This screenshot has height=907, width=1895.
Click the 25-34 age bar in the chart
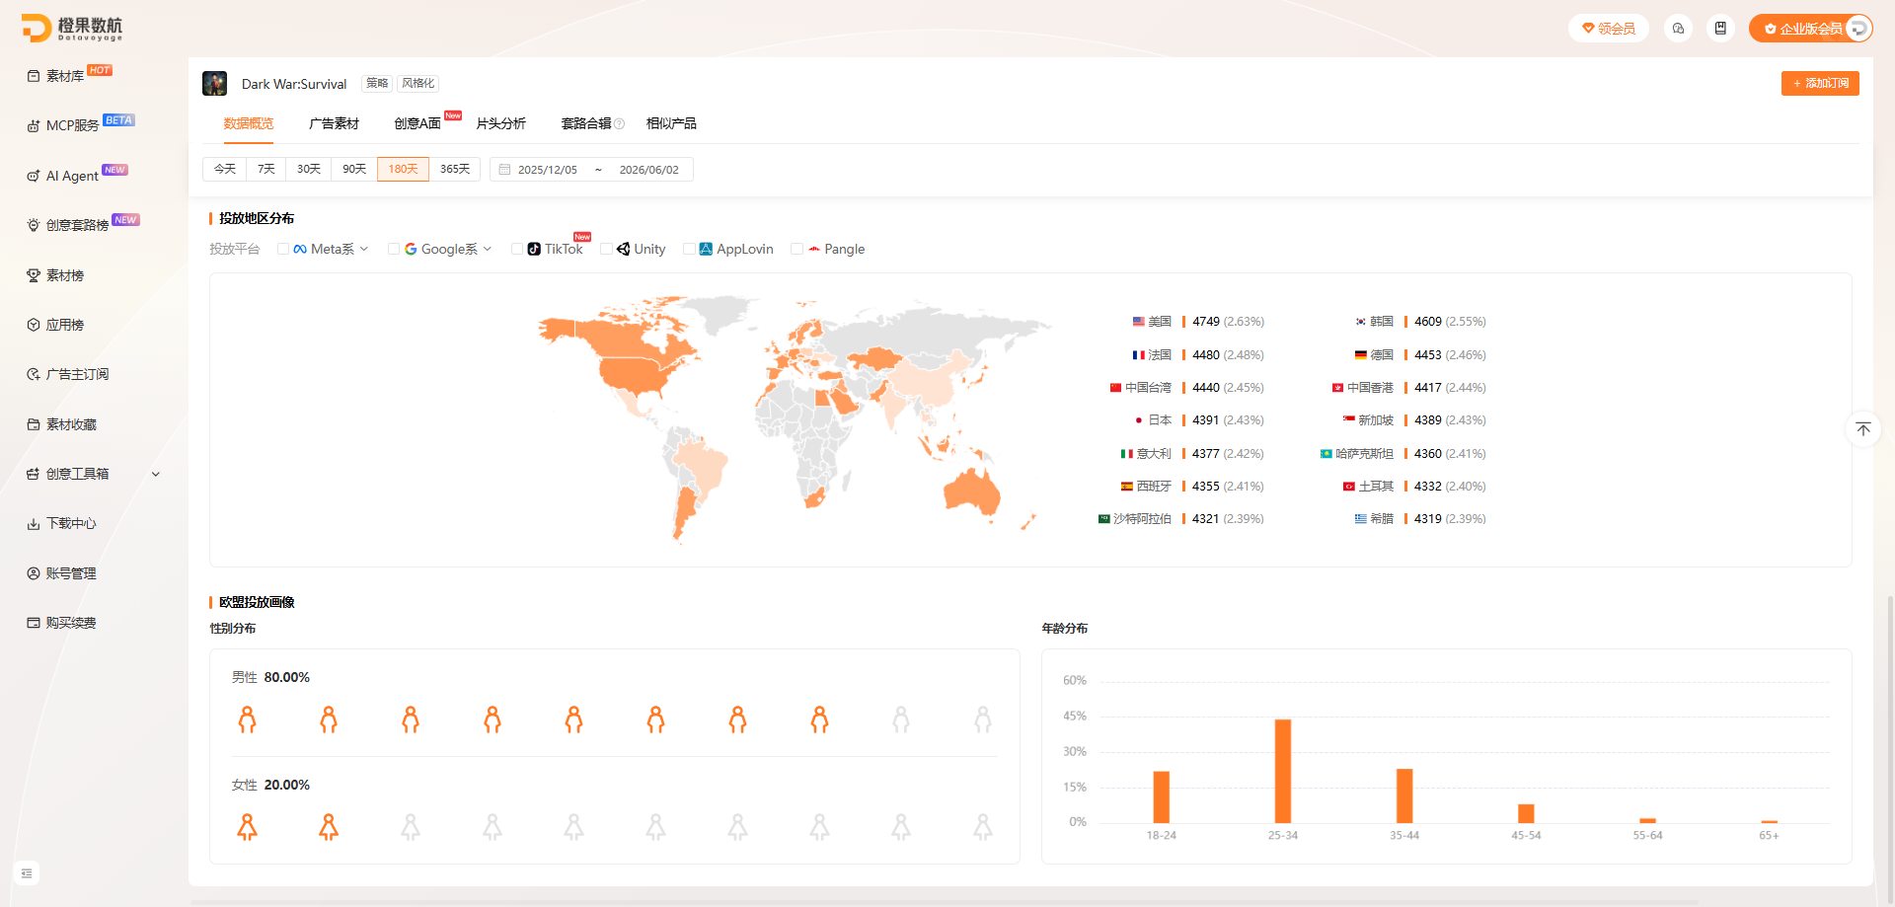pyautogui.click(x=1283, y=771)
